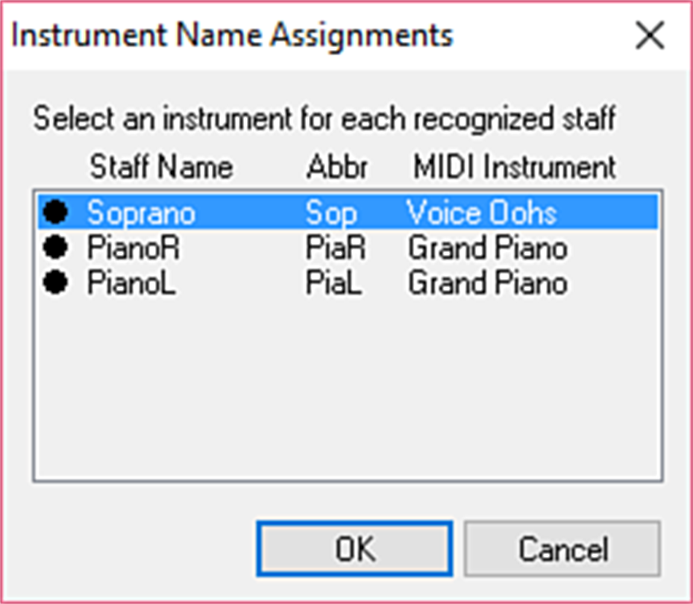
Task: Click the bullet icon beside PianoL
Action: [x=55, y=283]
